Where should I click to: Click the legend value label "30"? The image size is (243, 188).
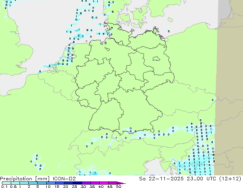(83, 186)
